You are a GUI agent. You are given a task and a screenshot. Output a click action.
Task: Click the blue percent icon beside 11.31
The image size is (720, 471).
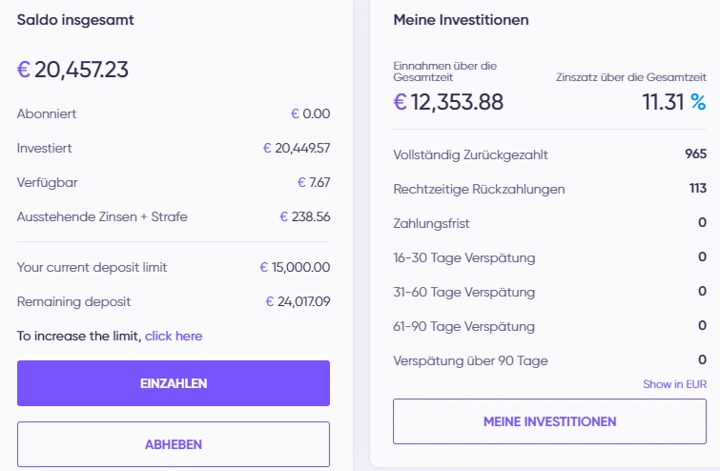698,102
